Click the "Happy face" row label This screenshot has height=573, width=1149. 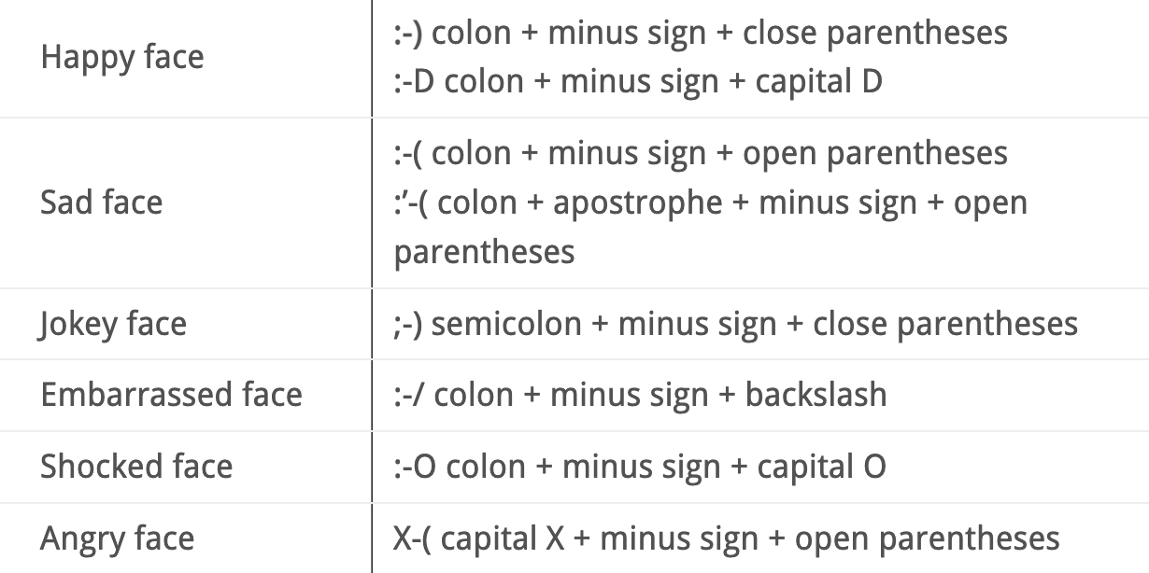[x=121, y=58]
